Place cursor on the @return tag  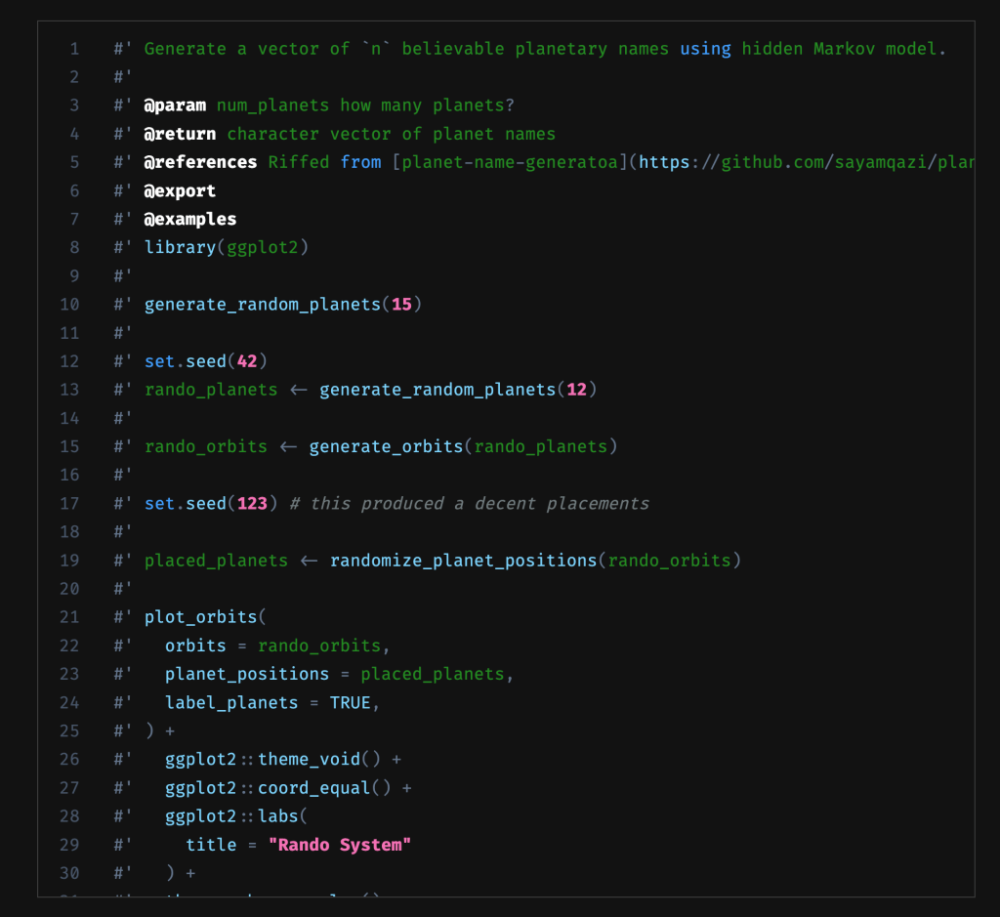(181, 134)
